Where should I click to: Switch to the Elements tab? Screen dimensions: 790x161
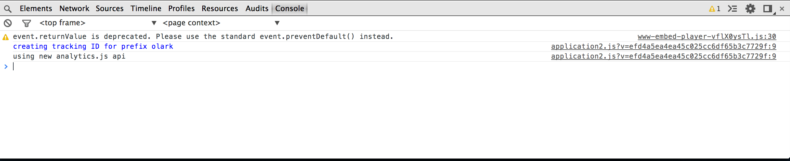36,9
